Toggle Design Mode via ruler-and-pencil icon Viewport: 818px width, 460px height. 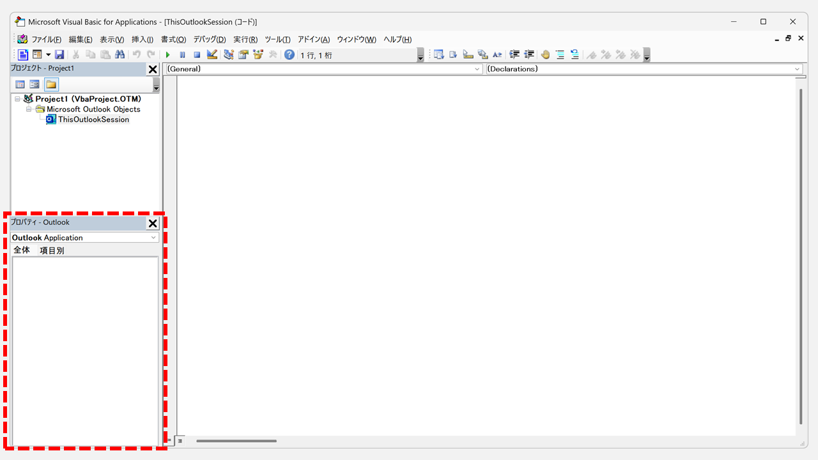click(x=212, y=55)
